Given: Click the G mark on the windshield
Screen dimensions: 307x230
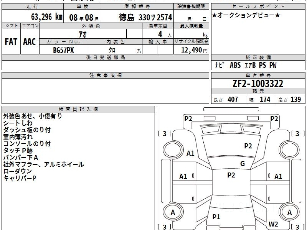Looking at the screenshot, I should pos(243,164).
